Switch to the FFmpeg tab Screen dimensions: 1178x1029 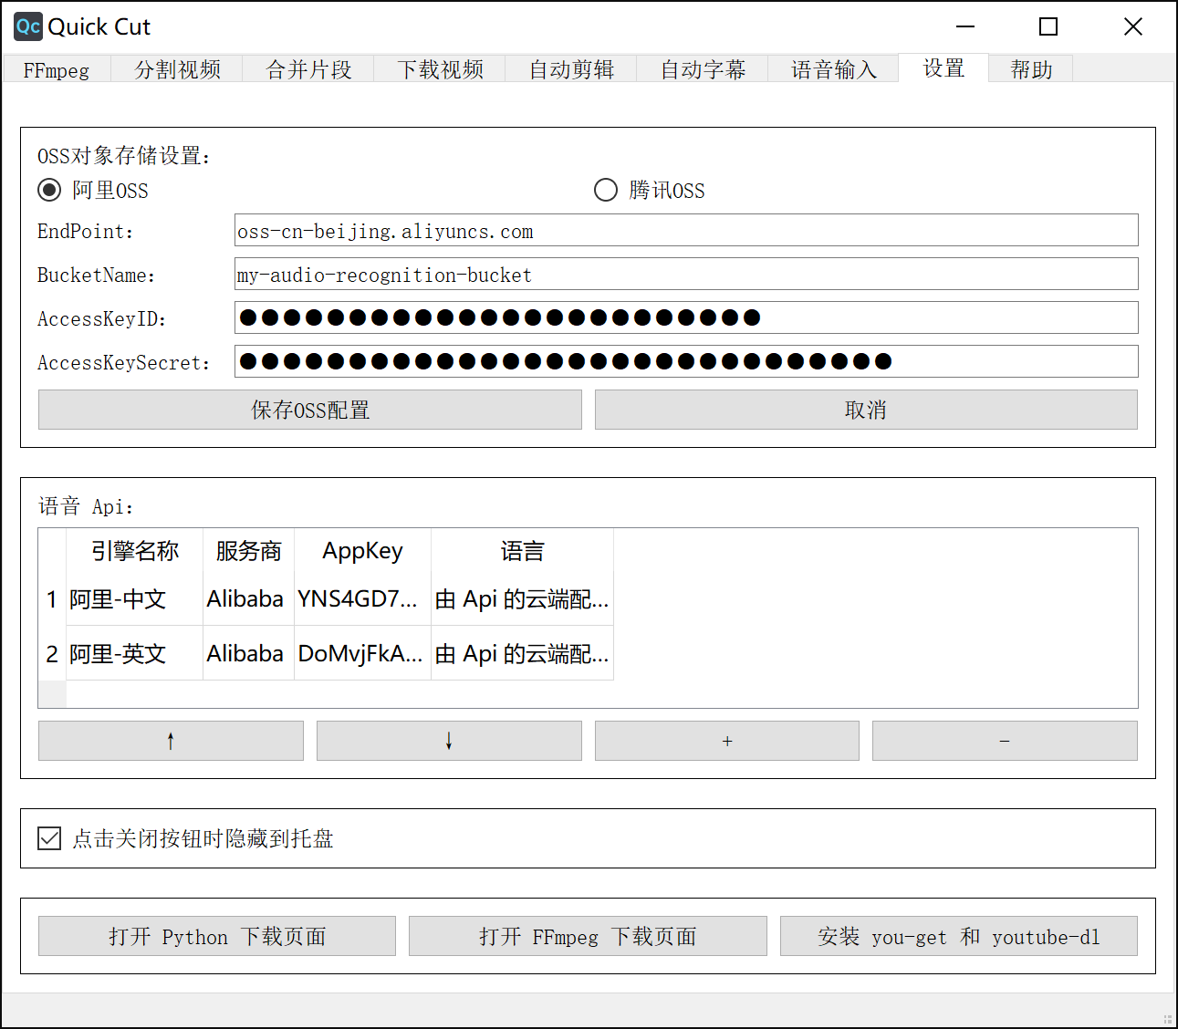57,69
